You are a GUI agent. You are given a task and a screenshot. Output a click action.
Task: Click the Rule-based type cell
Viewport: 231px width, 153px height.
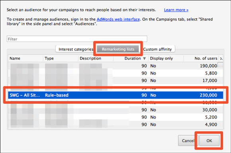click(57, 95)
